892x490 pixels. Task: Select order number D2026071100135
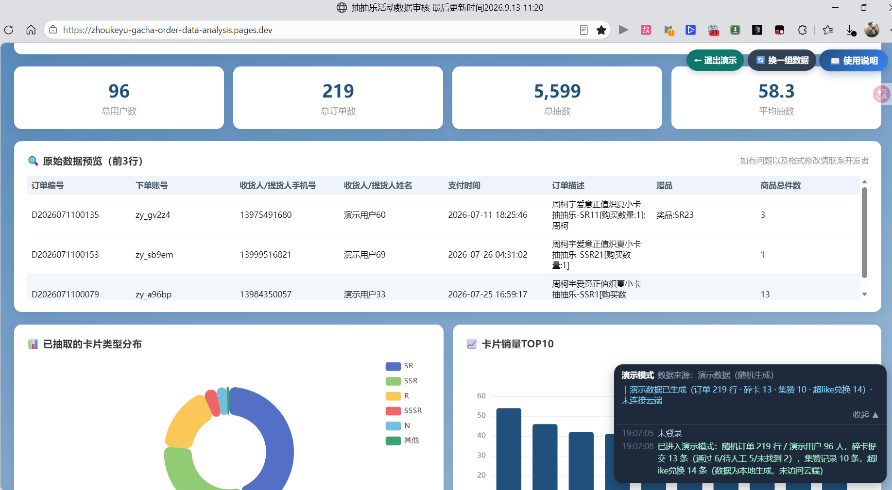(65, 215)
